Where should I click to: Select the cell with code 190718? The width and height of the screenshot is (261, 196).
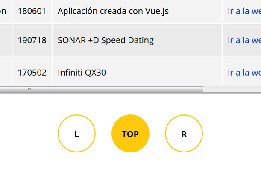(x=32, y=40)
